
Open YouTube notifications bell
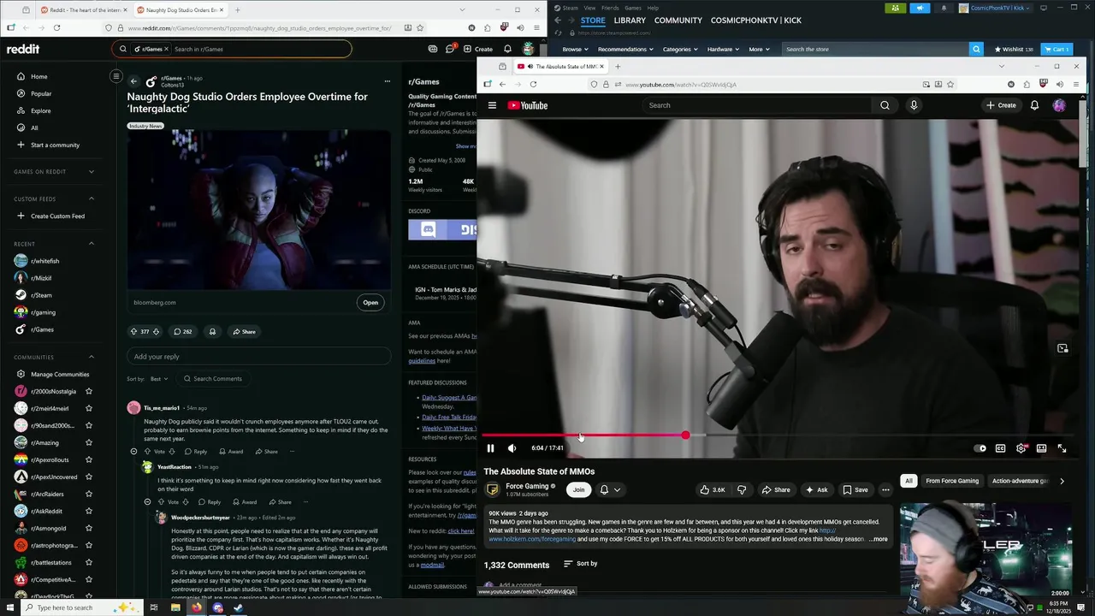point(1034,105)
